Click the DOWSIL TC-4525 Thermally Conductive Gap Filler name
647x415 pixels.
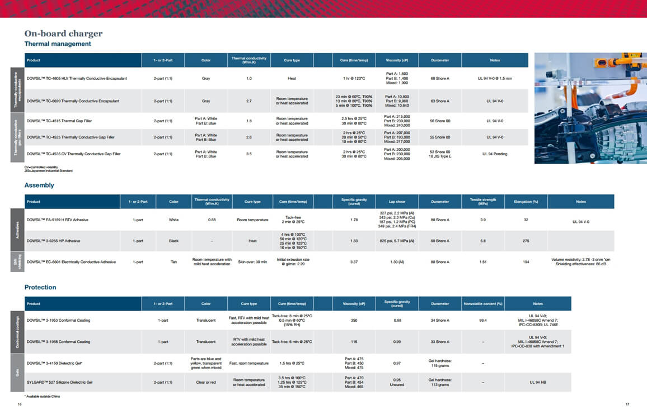pos(71,137)
